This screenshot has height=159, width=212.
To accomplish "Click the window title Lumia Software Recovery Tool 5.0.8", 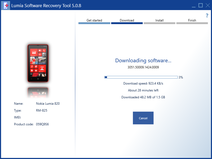I will coord(46,6).
